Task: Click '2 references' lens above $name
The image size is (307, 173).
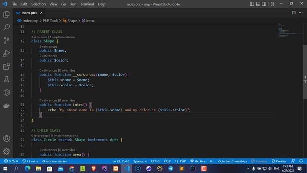Action: tap(48, 47)
